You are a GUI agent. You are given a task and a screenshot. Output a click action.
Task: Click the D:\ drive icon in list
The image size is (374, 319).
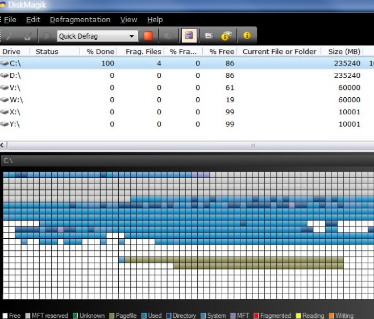pyautogui.click(x=5, y=76)
